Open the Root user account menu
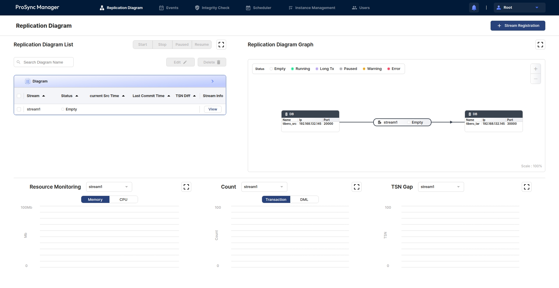Viewport: 559px width, 288px height. coord(519,8)
